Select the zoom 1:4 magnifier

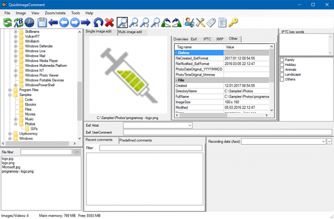(134, 23)
